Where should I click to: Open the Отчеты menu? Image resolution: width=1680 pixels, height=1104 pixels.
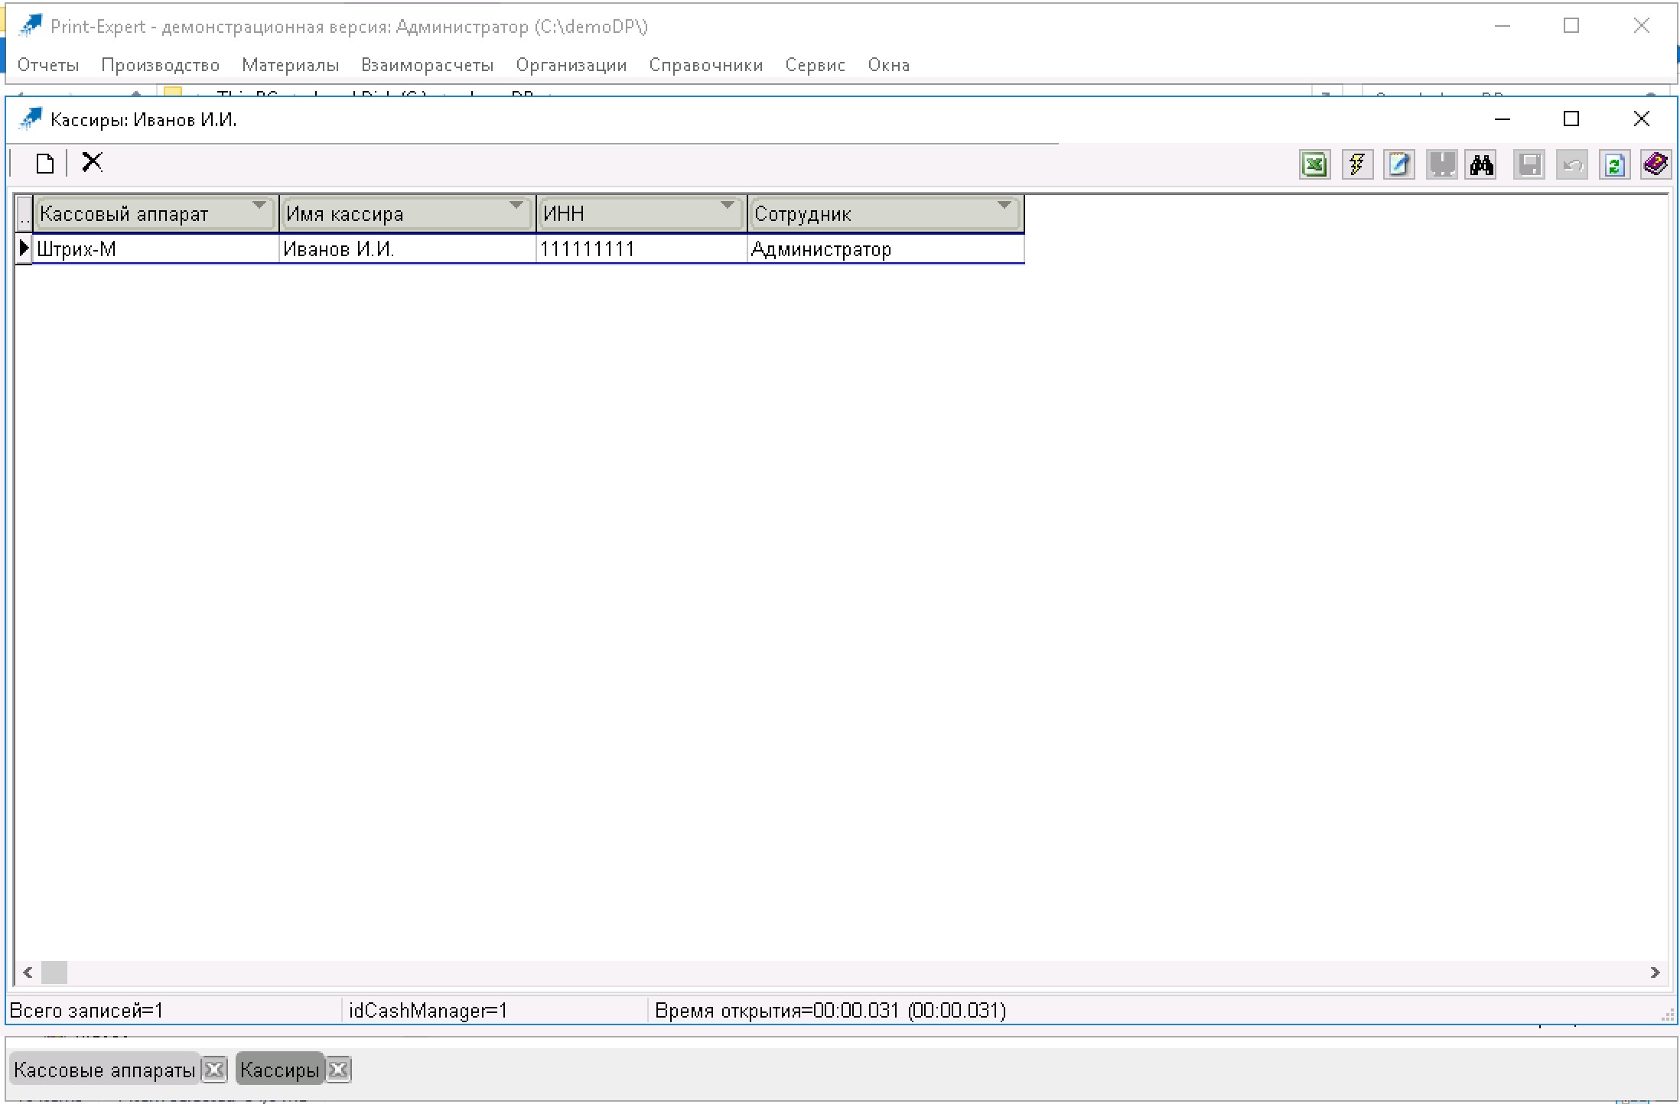coord(48,65)
